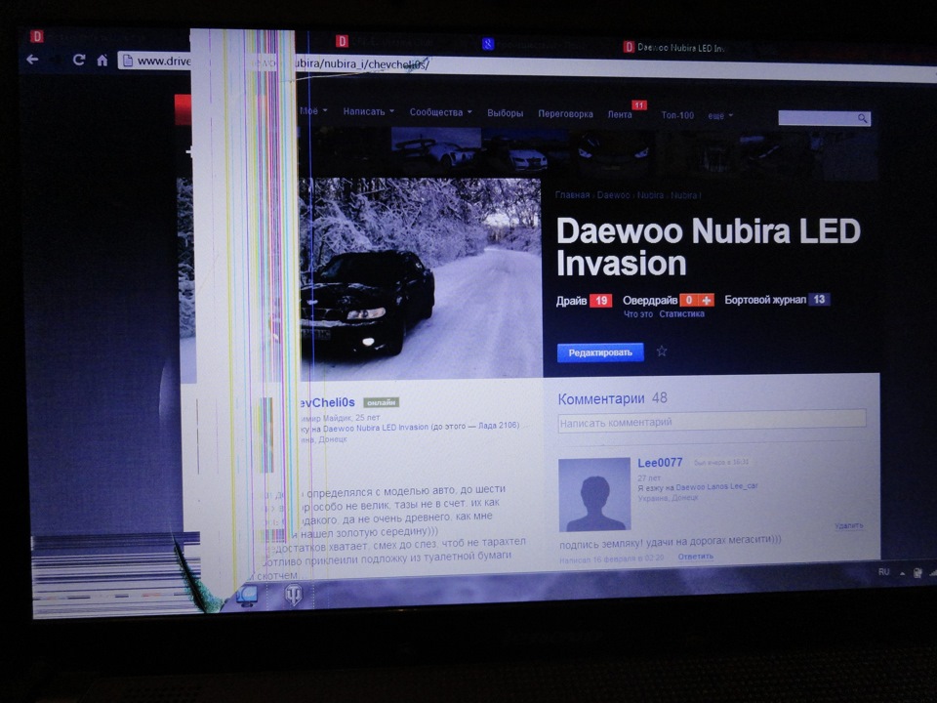Expand the Мое dropdown menu
Screen dimensions: 937x703
[313, 110]
